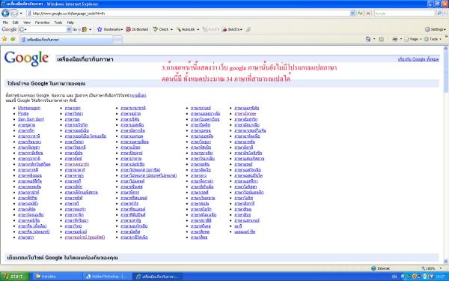449x281 pixels.
Task: Click the Google Toolbar Go button
Action: pyautogui.click(x=75, y=29)
